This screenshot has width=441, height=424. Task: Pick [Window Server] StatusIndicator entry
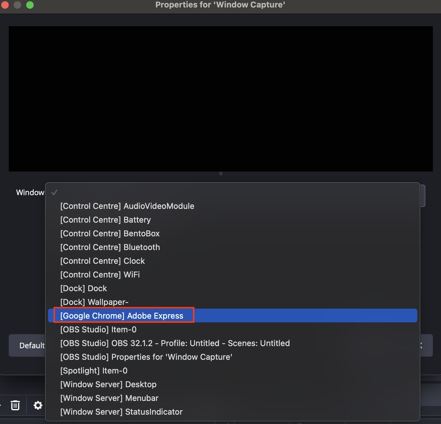[x=233, y=412]
